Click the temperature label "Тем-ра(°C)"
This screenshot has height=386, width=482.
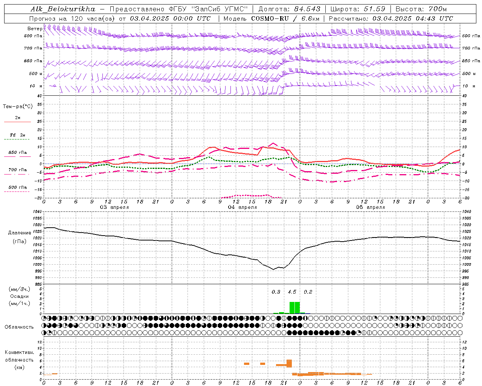click(18, 106)
